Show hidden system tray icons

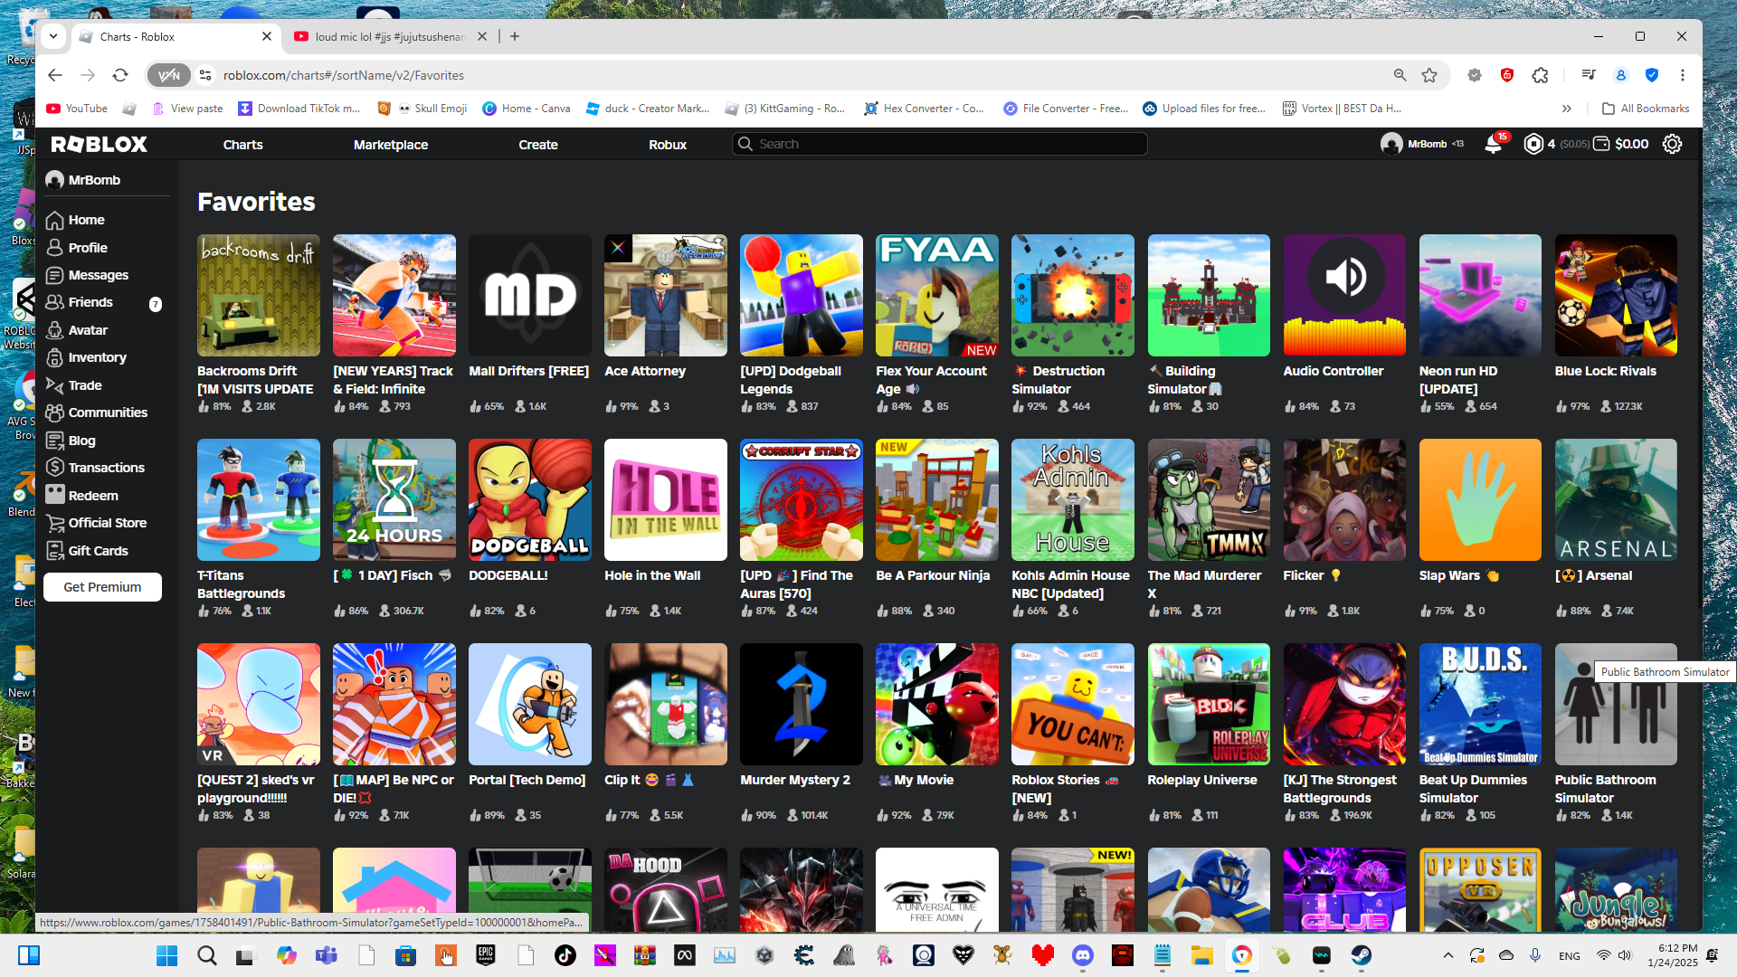point(1447,955)
